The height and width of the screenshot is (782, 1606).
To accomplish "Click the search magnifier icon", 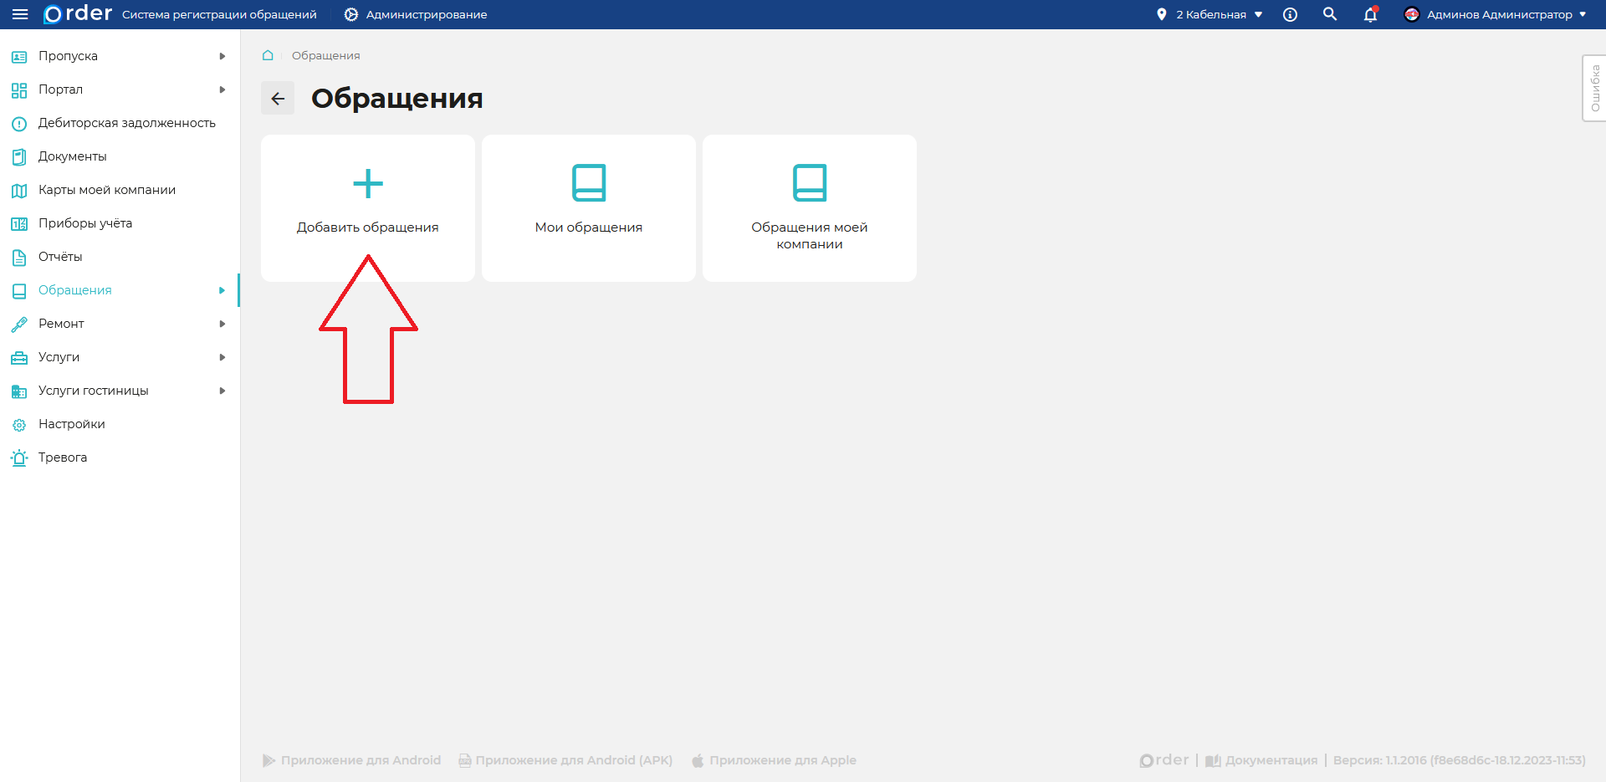I will click(1330, 14).
